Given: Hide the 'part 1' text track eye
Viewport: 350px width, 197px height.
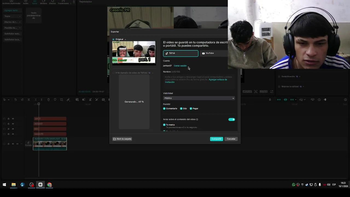Looking at the screenshot, I should 13,119.
